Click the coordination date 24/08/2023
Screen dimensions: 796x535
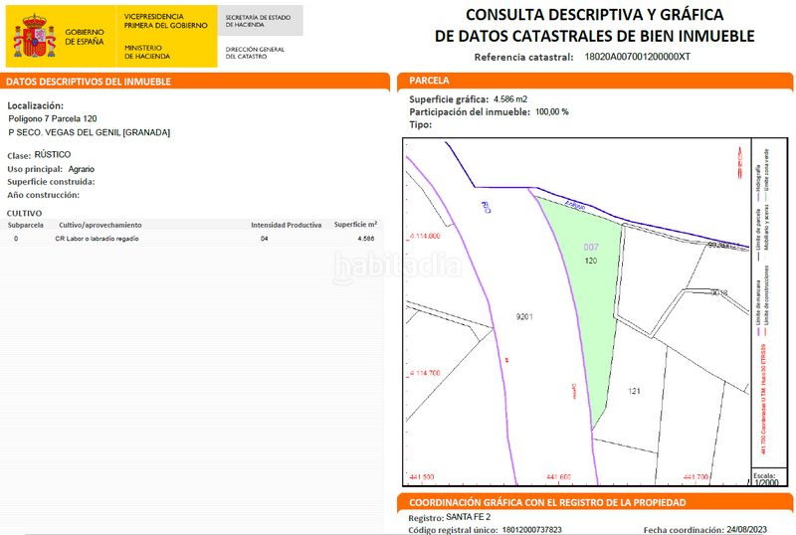pyautogui.click(x=745, y=530)
